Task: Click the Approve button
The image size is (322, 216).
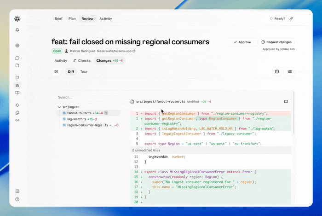Action: (x=242, y=42)
